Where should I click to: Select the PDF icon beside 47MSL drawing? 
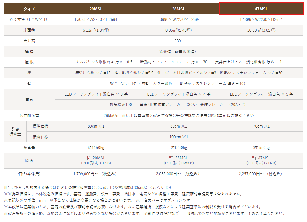254,158
